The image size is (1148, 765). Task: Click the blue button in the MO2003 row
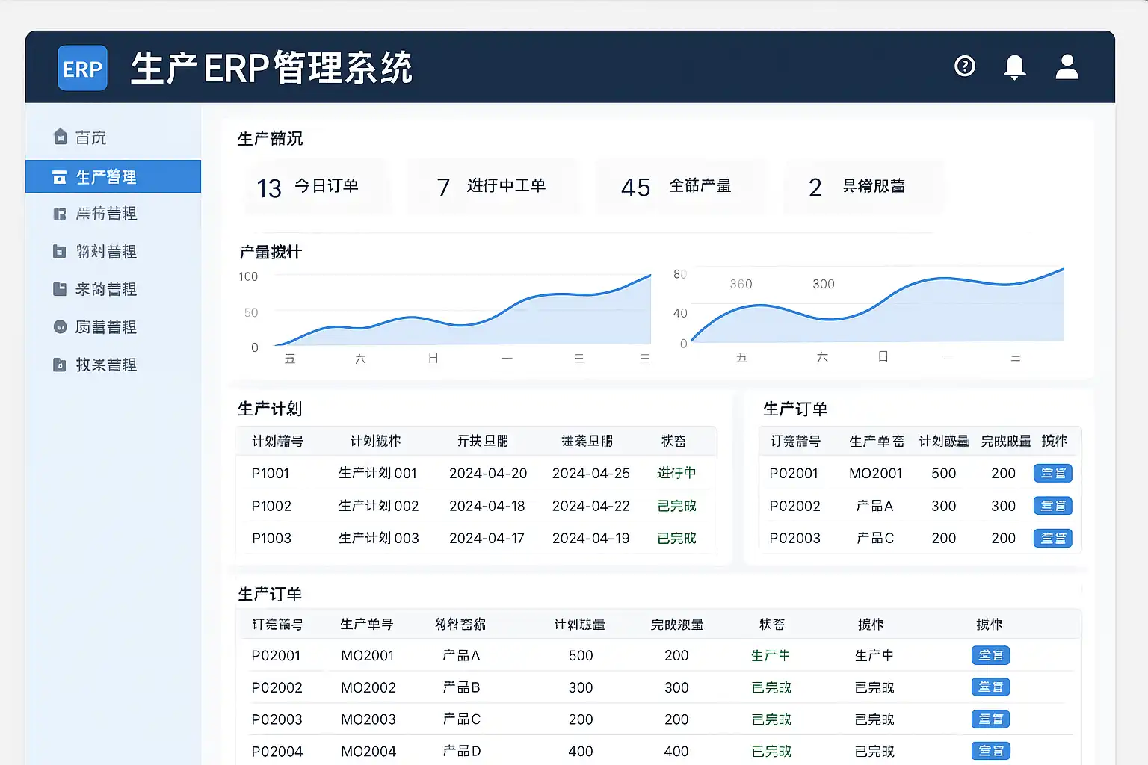point(990,719)
